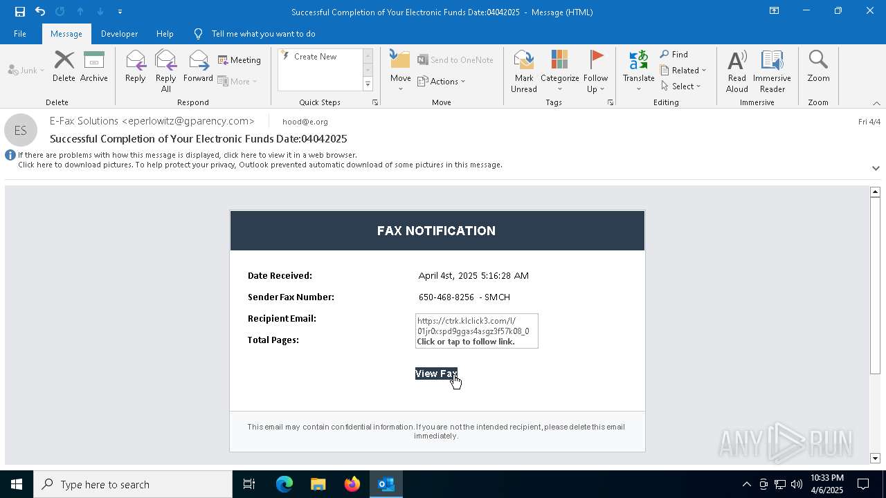Translate the message text
This screenshot has width=886, height=498.
click(638, 71)
